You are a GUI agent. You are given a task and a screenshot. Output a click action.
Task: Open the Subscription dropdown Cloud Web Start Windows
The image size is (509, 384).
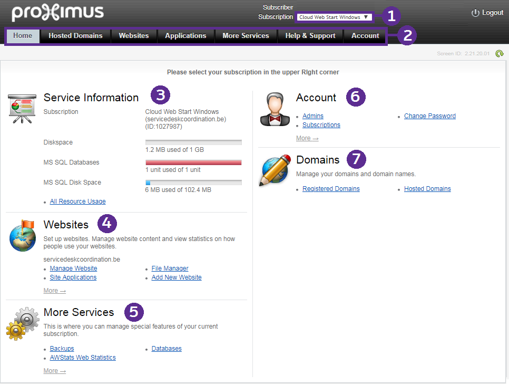point(335,17)
